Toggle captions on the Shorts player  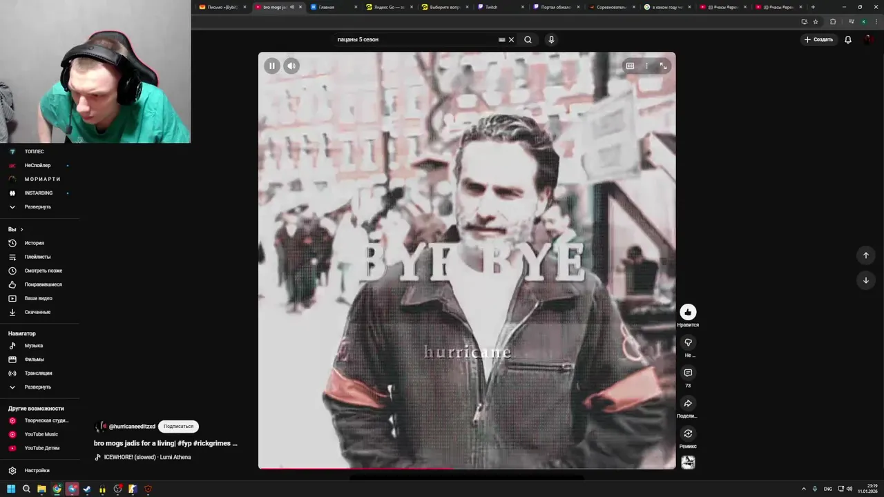[x=630, y=66]
